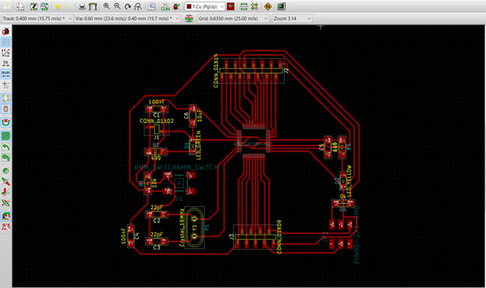Zoom to fit the board
The height and width of the screenshot is (288, 486).
tap(138, 6)
